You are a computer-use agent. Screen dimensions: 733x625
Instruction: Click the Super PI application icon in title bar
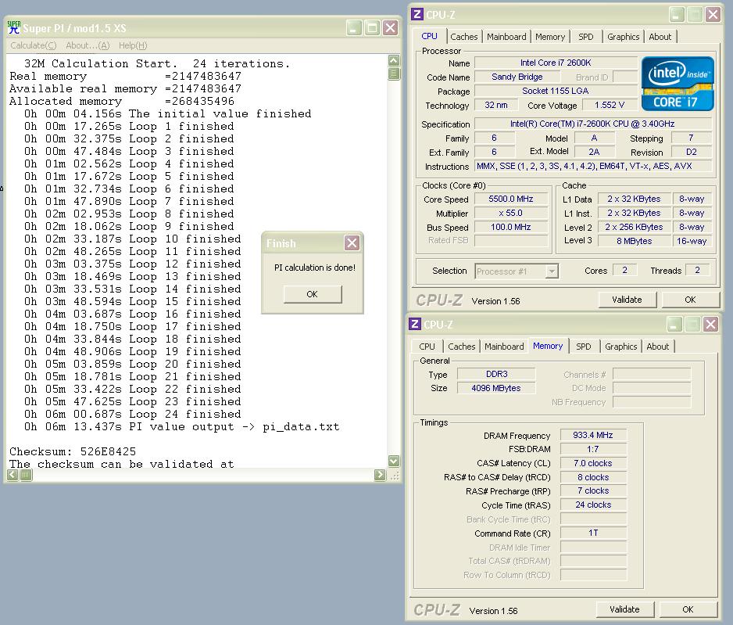[x=14, y=28]
